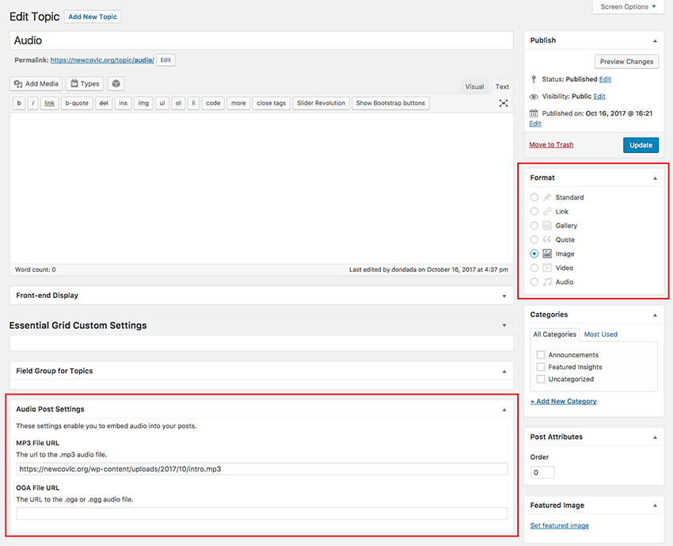
Task: Click the blue Update button
Action: point(641,145)
